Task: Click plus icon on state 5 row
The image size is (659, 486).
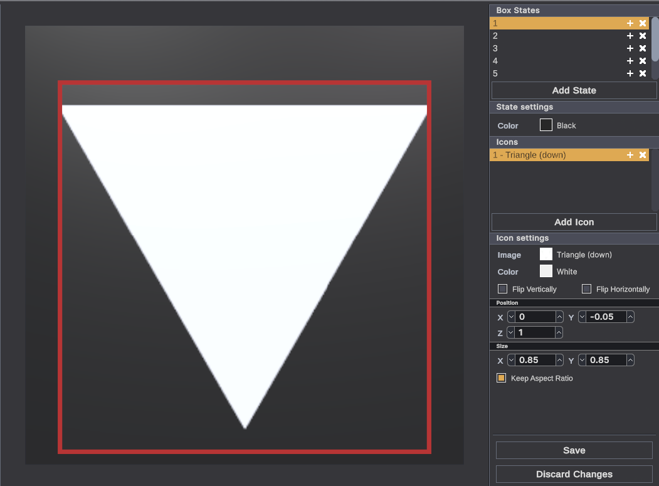Action: [630, 73]
